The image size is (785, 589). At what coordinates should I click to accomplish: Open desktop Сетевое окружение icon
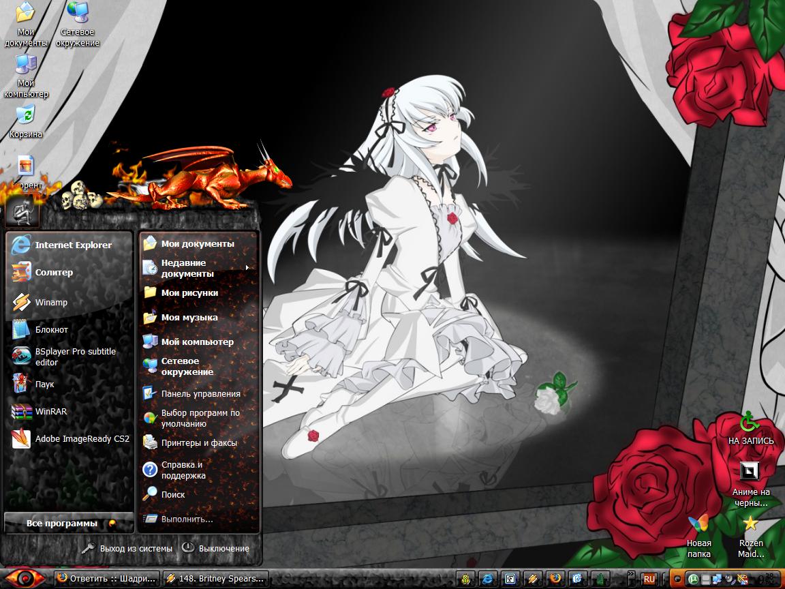[x=78, y=25]
